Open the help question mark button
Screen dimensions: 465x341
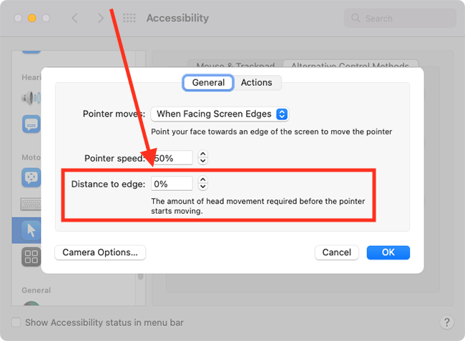[x=447, y=322]
